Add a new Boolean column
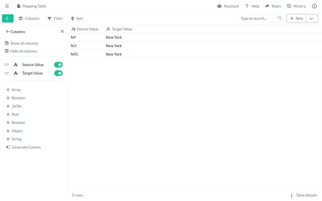 [18, 98]
